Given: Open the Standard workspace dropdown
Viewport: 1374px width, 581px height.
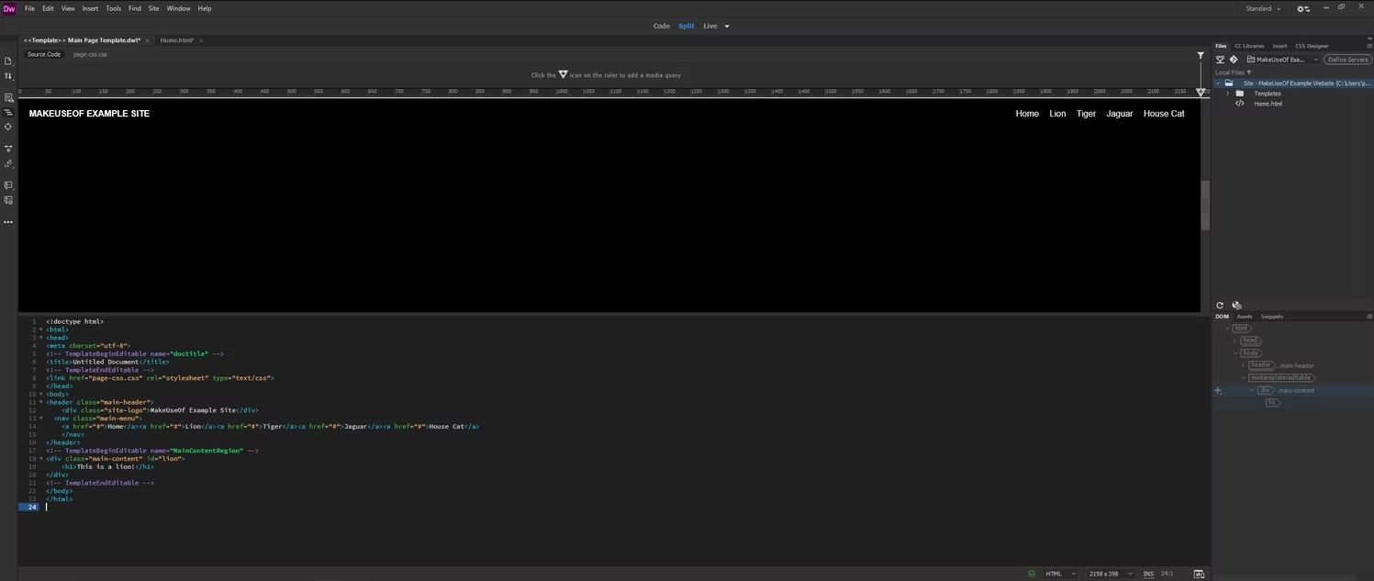Looking at the screenshot, I should [1263, 8].
